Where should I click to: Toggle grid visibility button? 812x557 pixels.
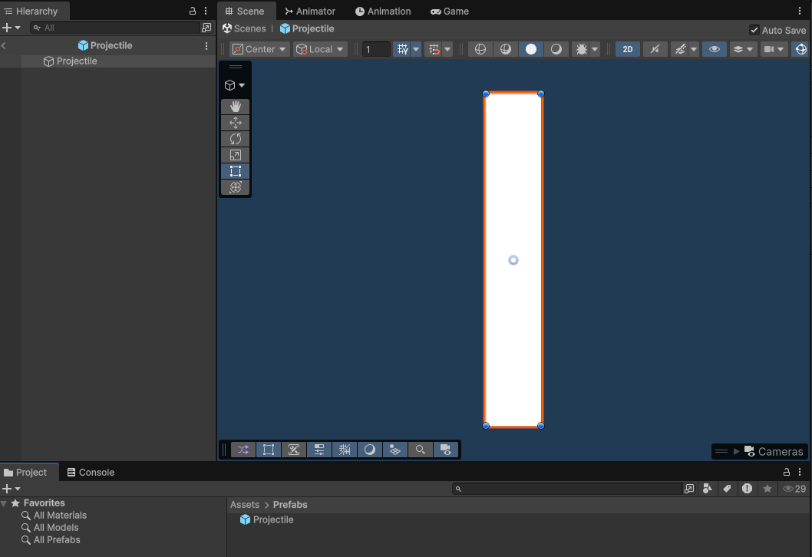[402, 49]
